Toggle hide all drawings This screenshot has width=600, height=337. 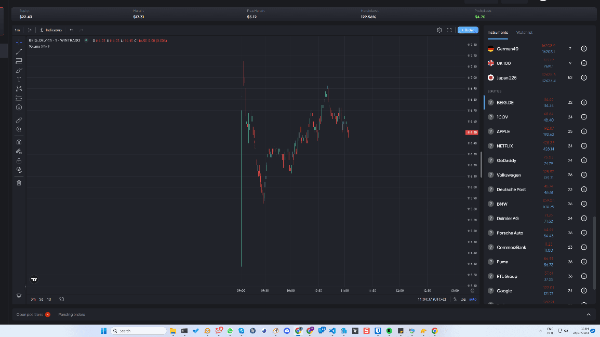point(19,170)
